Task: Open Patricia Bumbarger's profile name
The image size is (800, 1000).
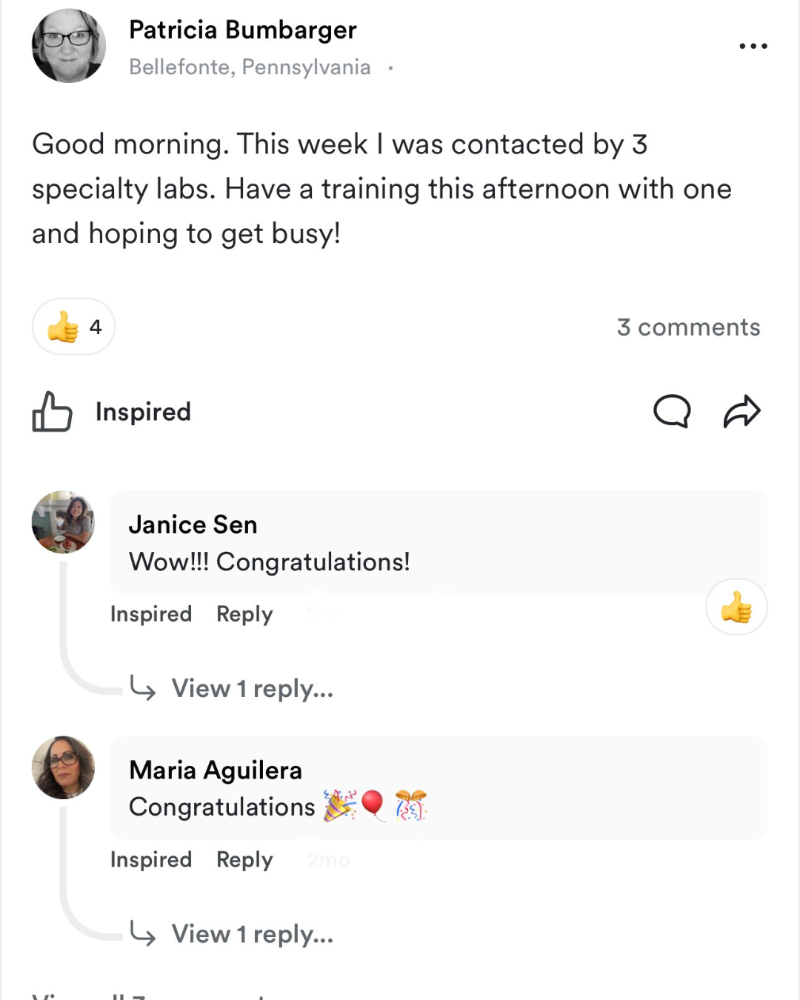Action: [x=242, y=30]
